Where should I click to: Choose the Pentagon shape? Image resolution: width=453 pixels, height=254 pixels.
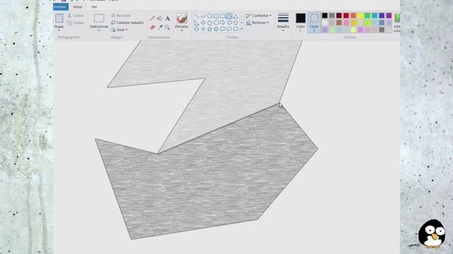(x=210, y=23)
